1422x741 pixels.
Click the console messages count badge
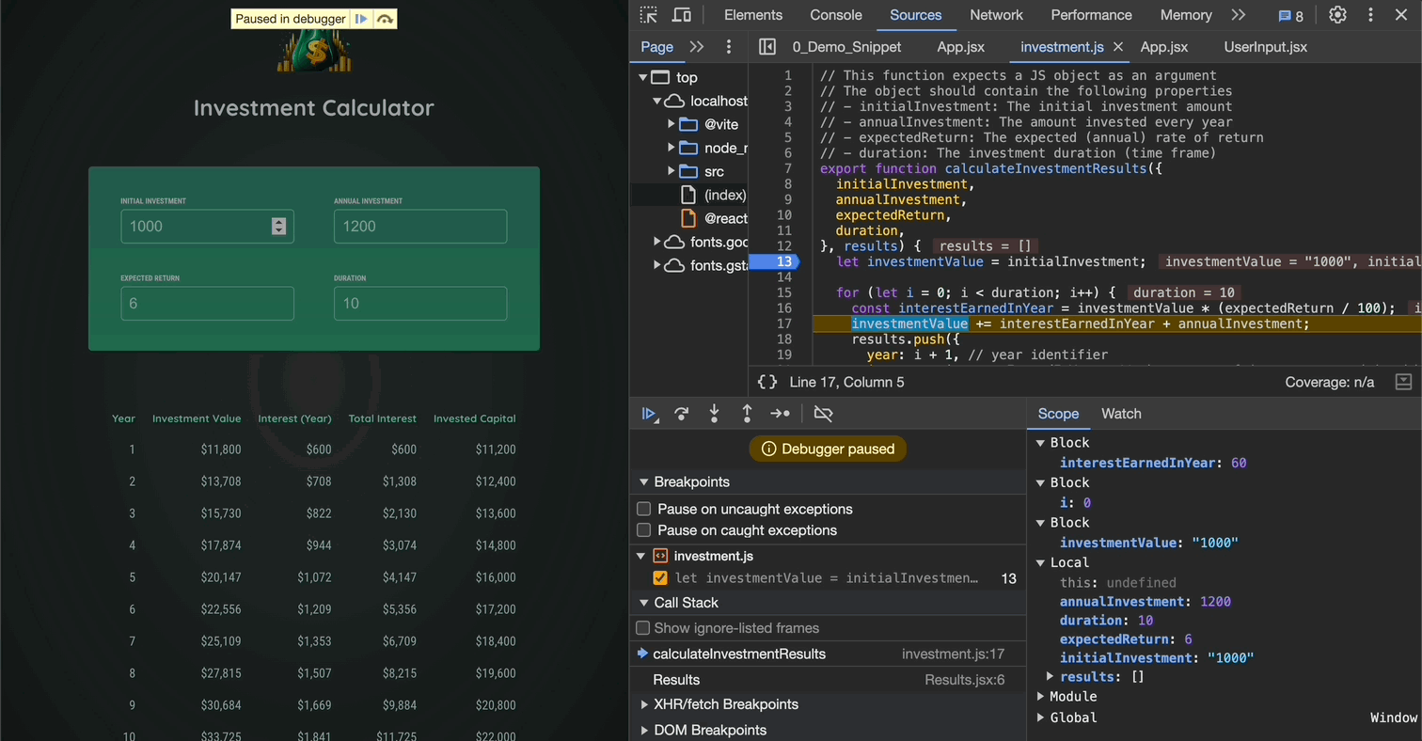(x=1290, y=16)
